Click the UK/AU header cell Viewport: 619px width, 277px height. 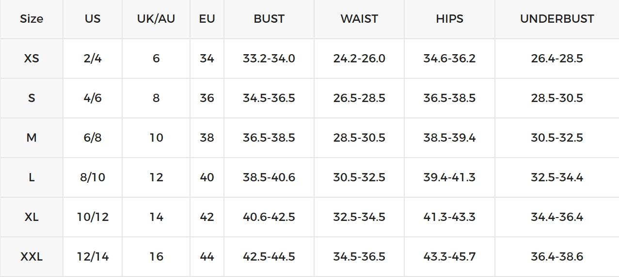(x=156, y=19)
